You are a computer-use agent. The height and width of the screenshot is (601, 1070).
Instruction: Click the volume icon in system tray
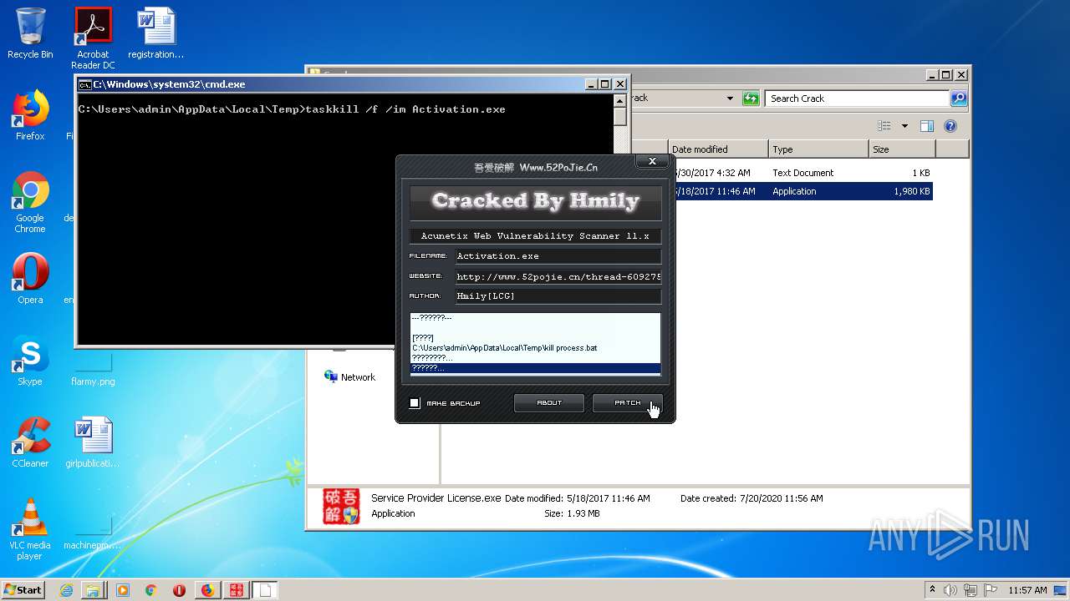pyautogui.click(x=950, y=590)
